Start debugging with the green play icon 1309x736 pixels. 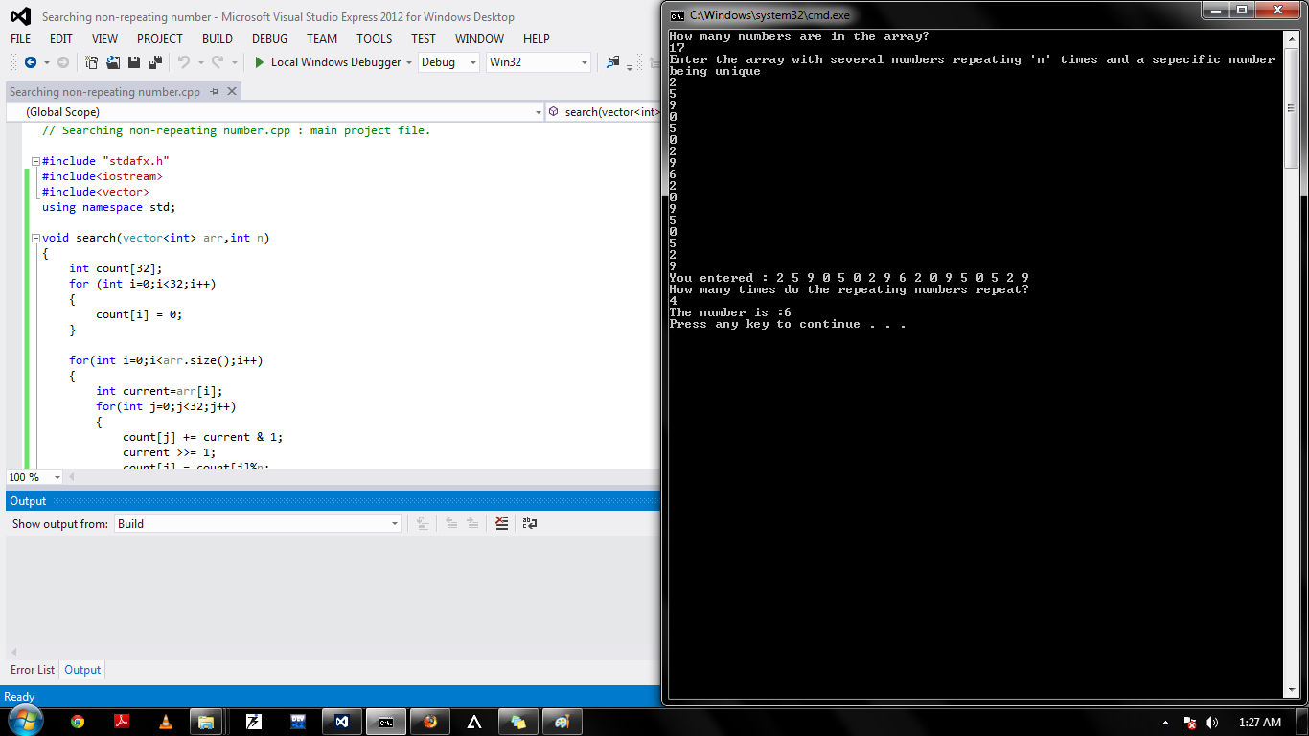click(257, 62)
